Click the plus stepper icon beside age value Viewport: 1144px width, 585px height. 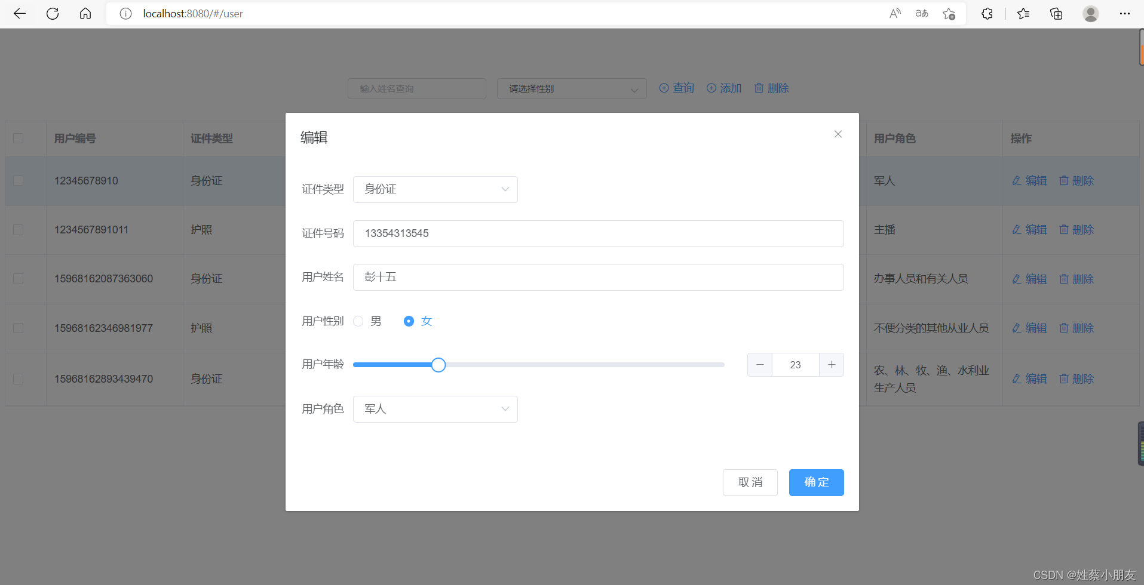tap(831, 364)
